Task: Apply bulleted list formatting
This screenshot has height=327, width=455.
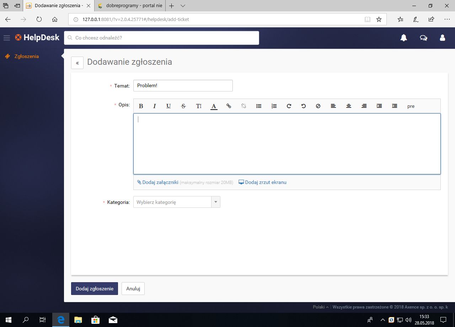Action: tap(258, 106)
